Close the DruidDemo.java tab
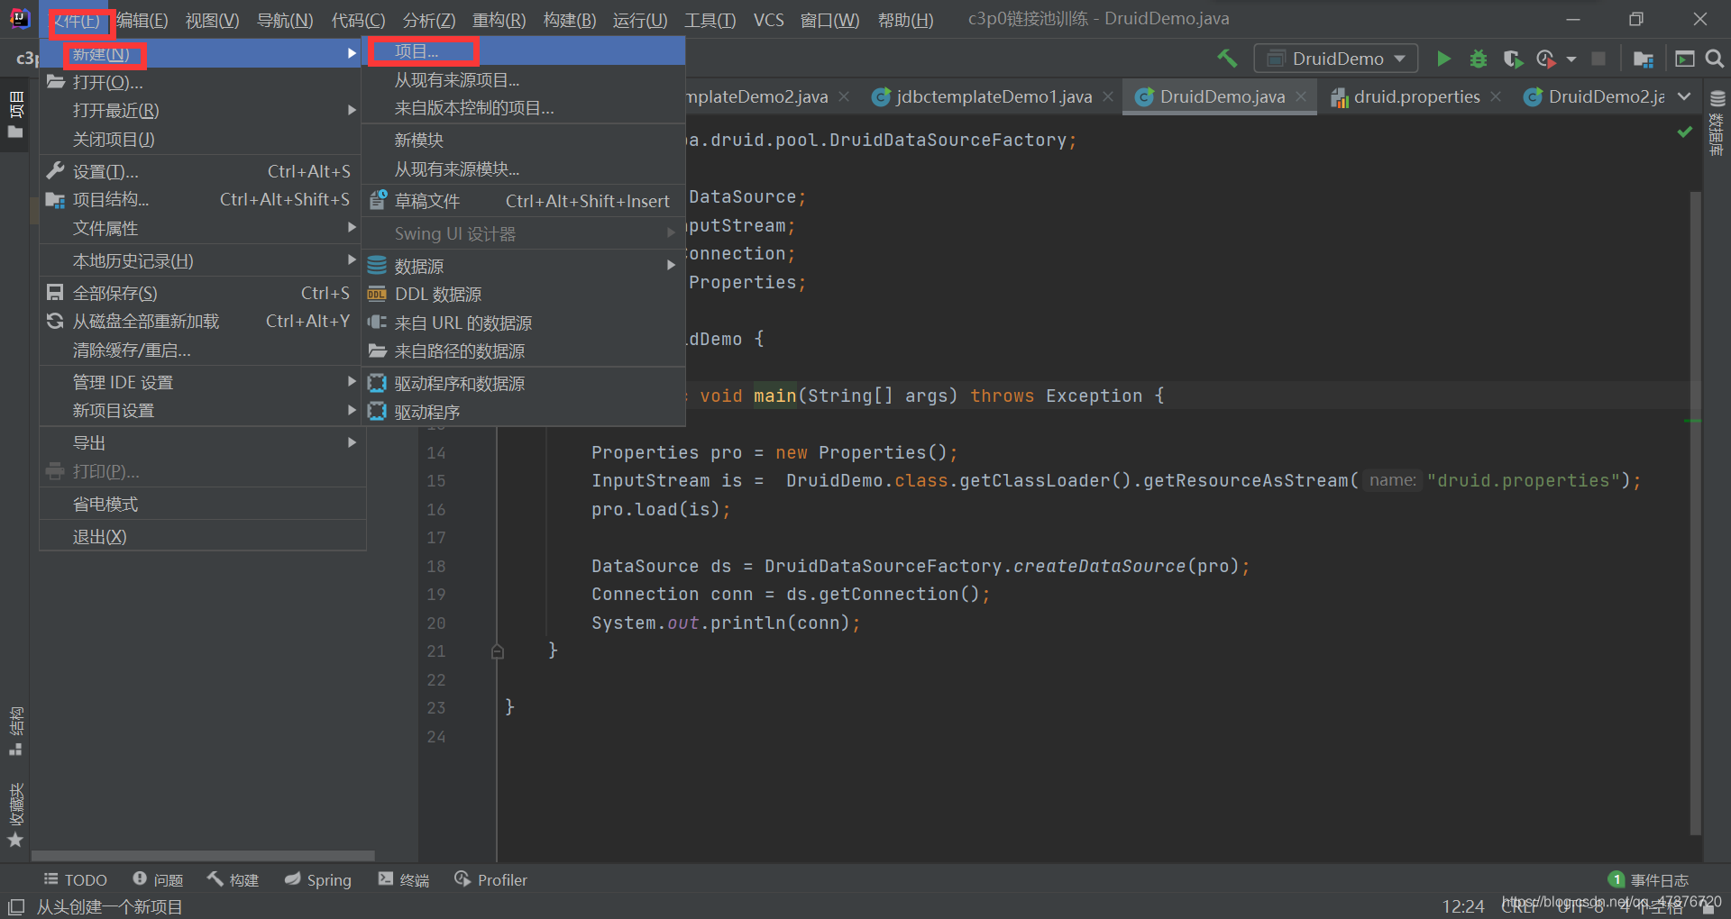The image size is (1731, 919). click(1301, 96)
